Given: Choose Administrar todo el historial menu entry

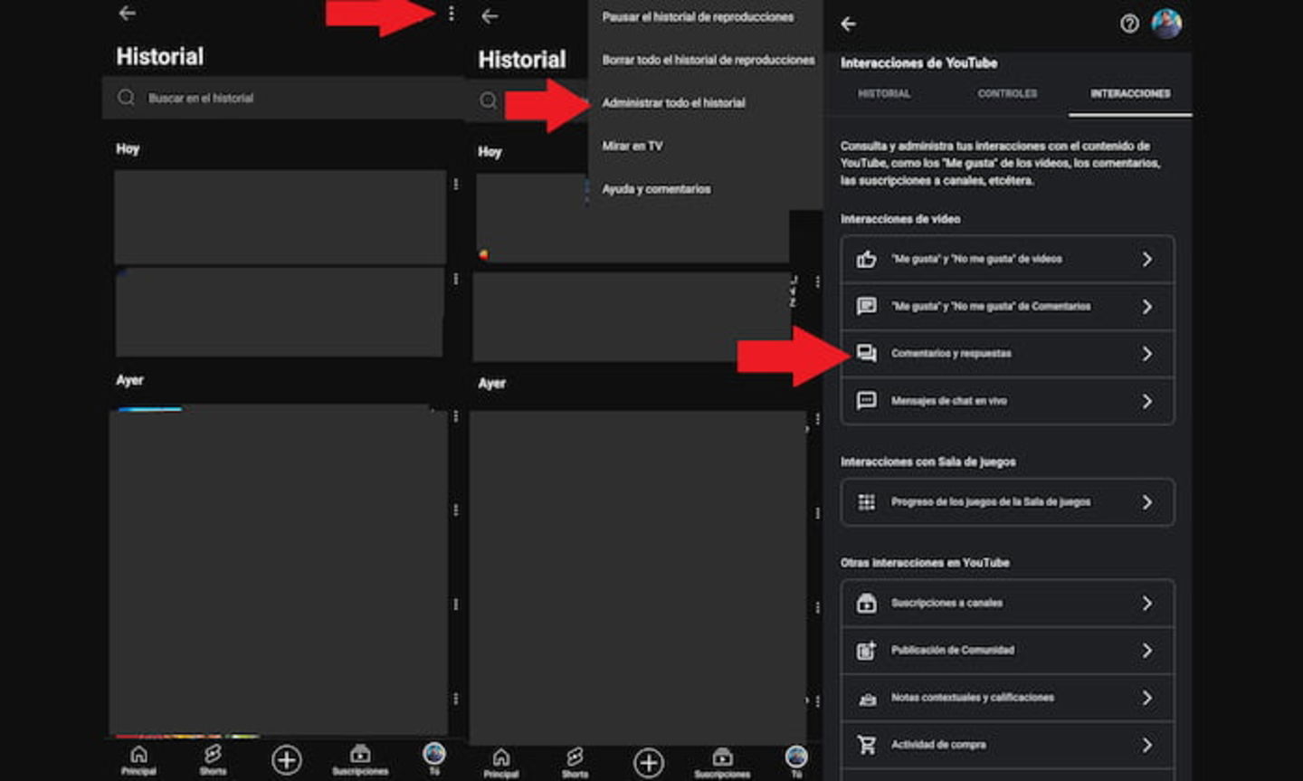Looking at the screenshot, I should [674, 103].
